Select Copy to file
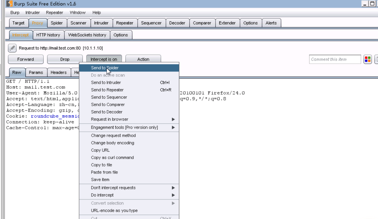 [x=129, y=165]
